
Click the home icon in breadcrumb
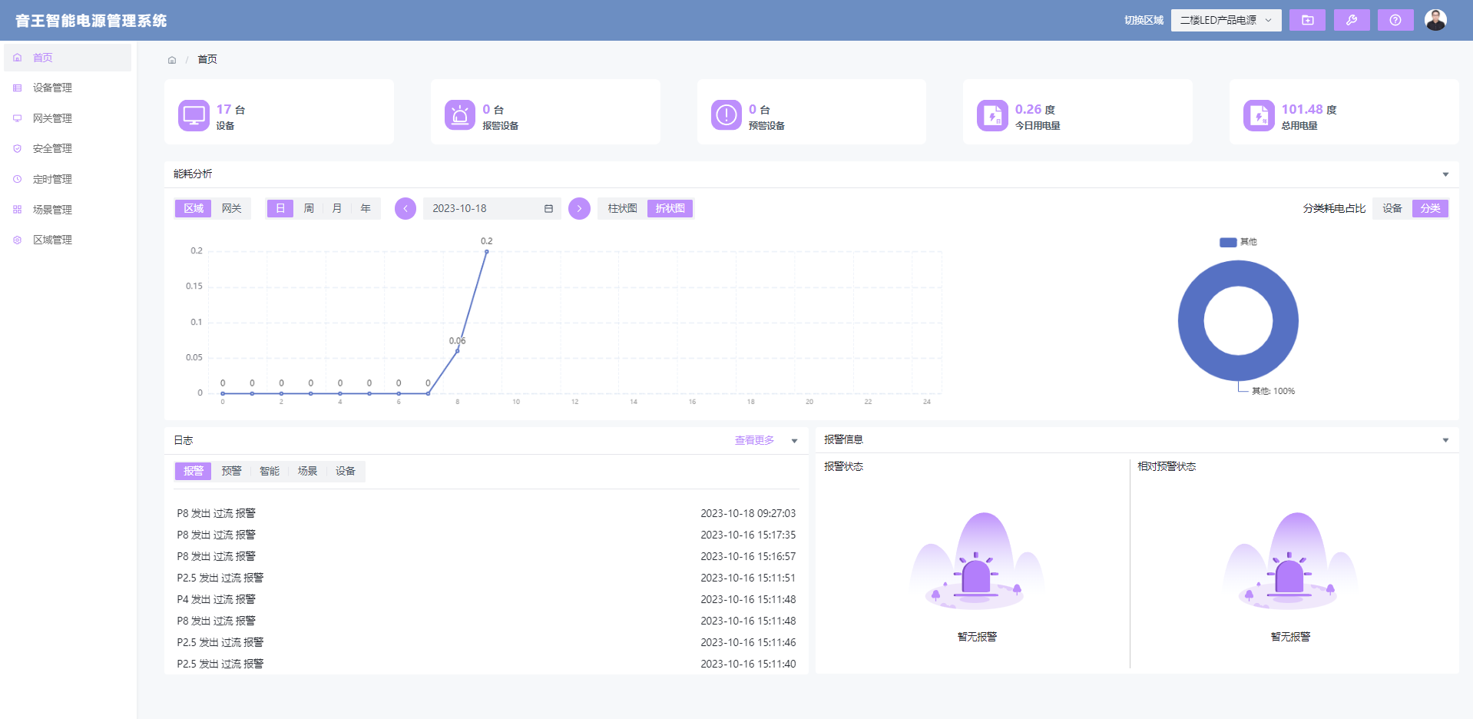pos(172,60)
